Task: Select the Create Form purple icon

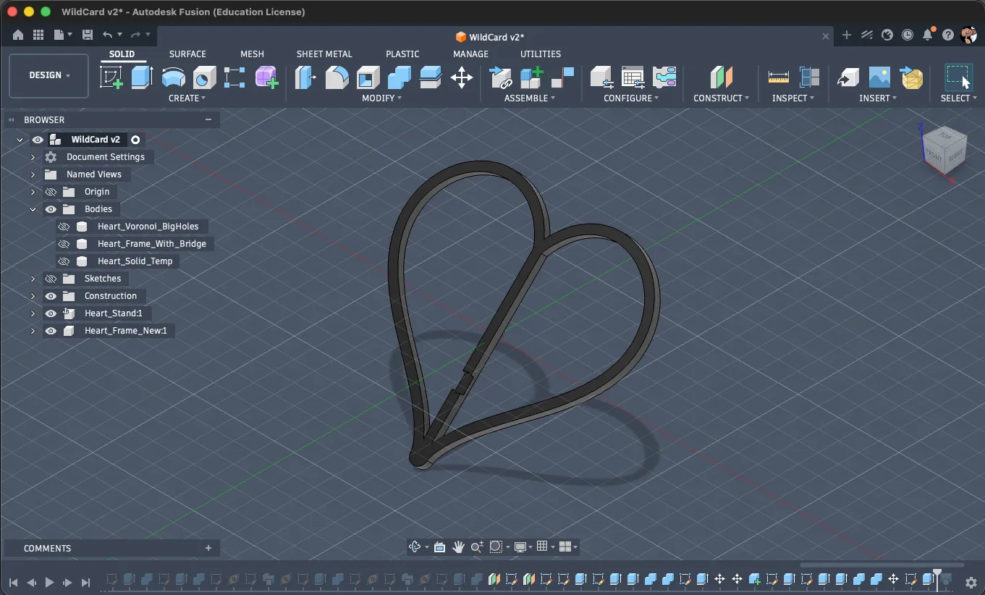Action: (267, 77)
